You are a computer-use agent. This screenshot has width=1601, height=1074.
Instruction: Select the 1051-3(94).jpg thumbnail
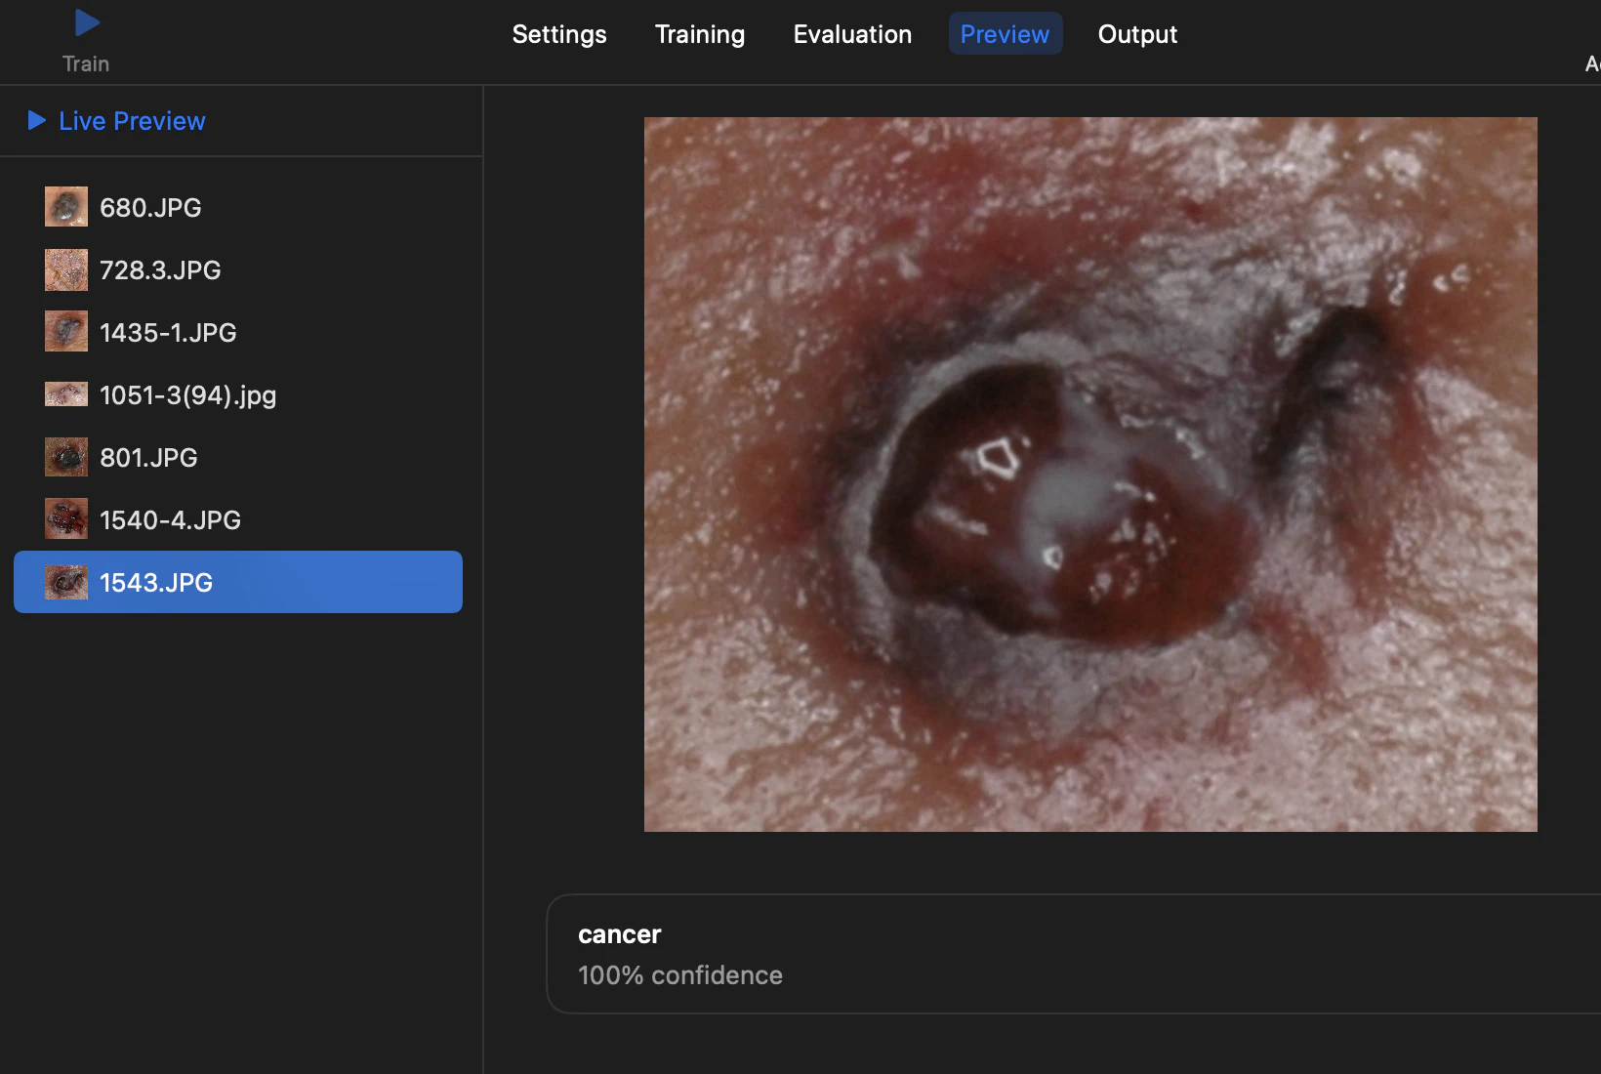(x=66, y=394)
